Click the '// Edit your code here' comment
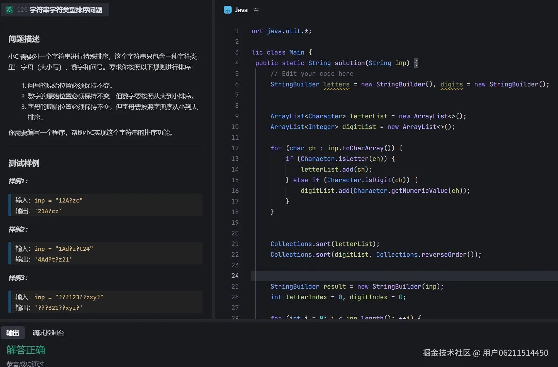Screen dimensions: 558x367 (x=312, y=74)
